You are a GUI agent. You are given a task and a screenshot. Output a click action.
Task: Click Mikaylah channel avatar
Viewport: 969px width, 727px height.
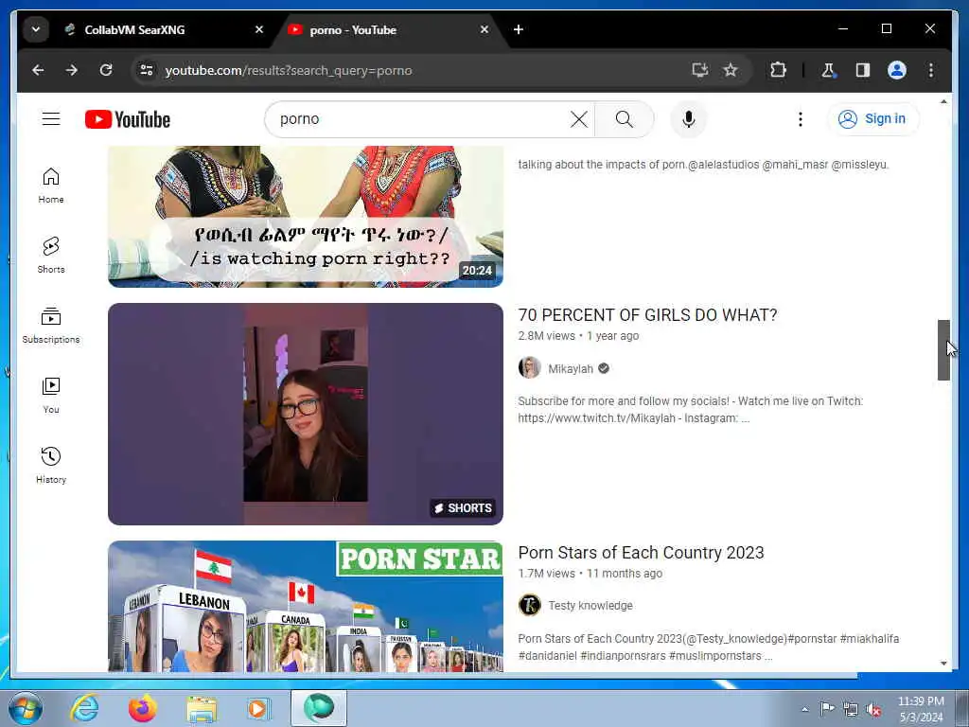pyautogui.click(x=530, y=368)
